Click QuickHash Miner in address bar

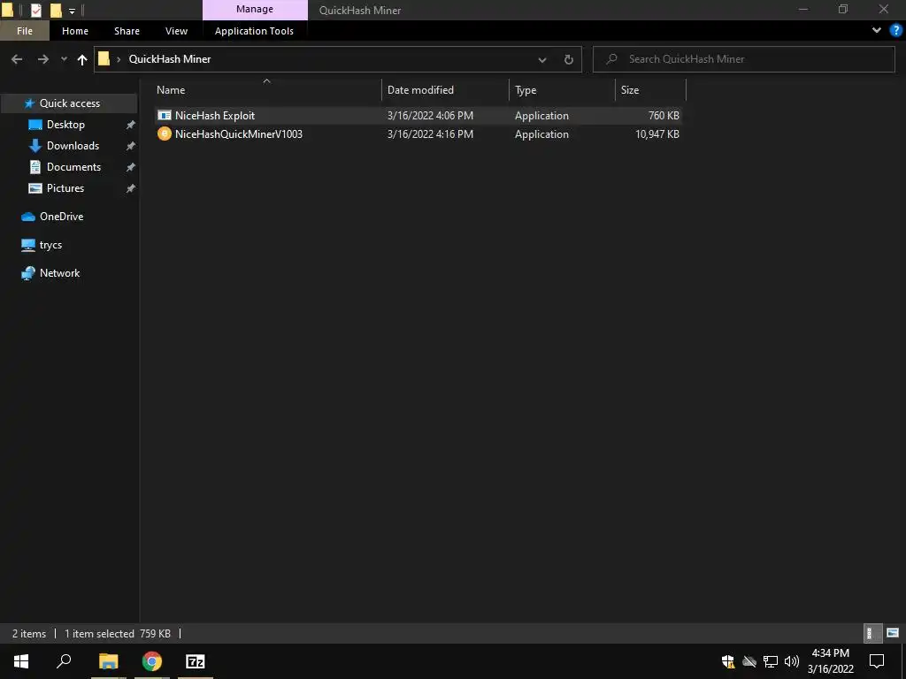pos(170,59)
